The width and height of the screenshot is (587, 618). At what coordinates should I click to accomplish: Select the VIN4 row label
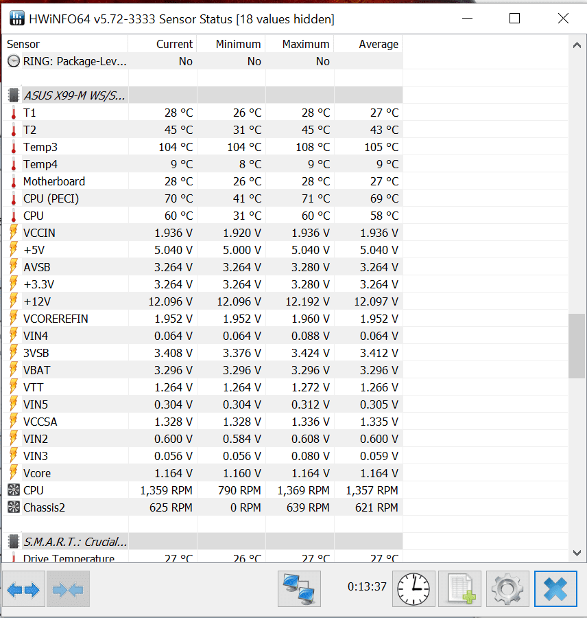(36, 336)
